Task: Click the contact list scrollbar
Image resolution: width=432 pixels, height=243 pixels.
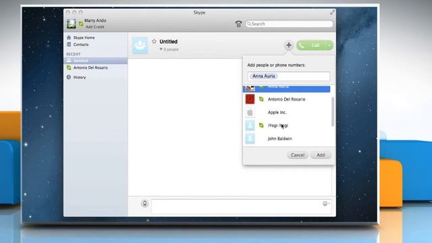Action: [x=333, y=111]
